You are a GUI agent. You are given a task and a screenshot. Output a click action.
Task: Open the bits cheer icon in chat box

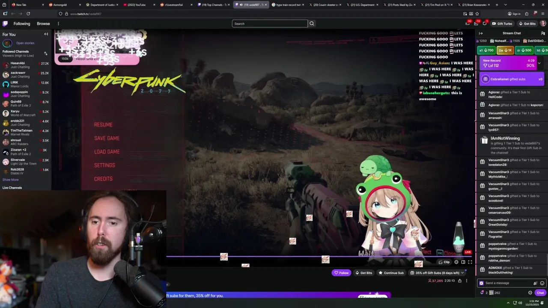(535, 283)
